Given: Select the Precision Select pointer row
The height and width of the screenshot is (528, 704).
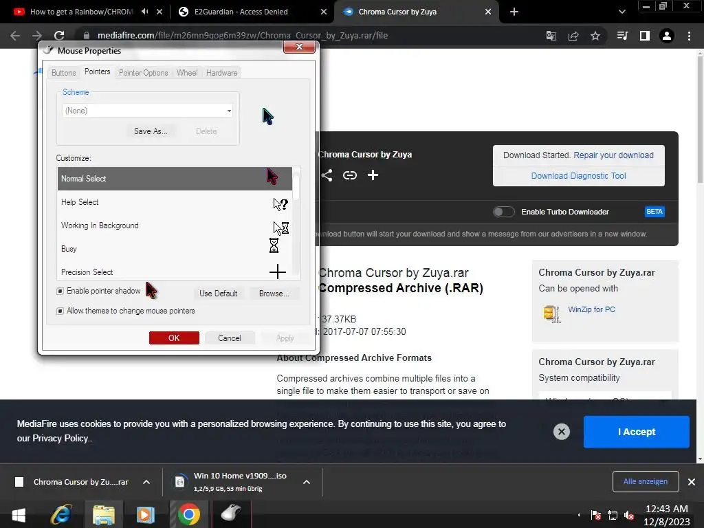Looking at the screenshot, I should [x=175, y=272].
